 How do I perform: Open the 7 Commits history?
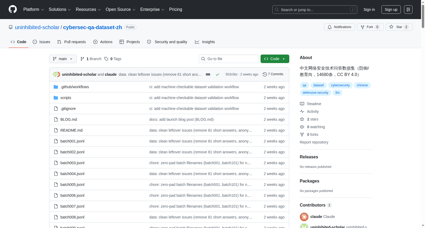(273, 74)
